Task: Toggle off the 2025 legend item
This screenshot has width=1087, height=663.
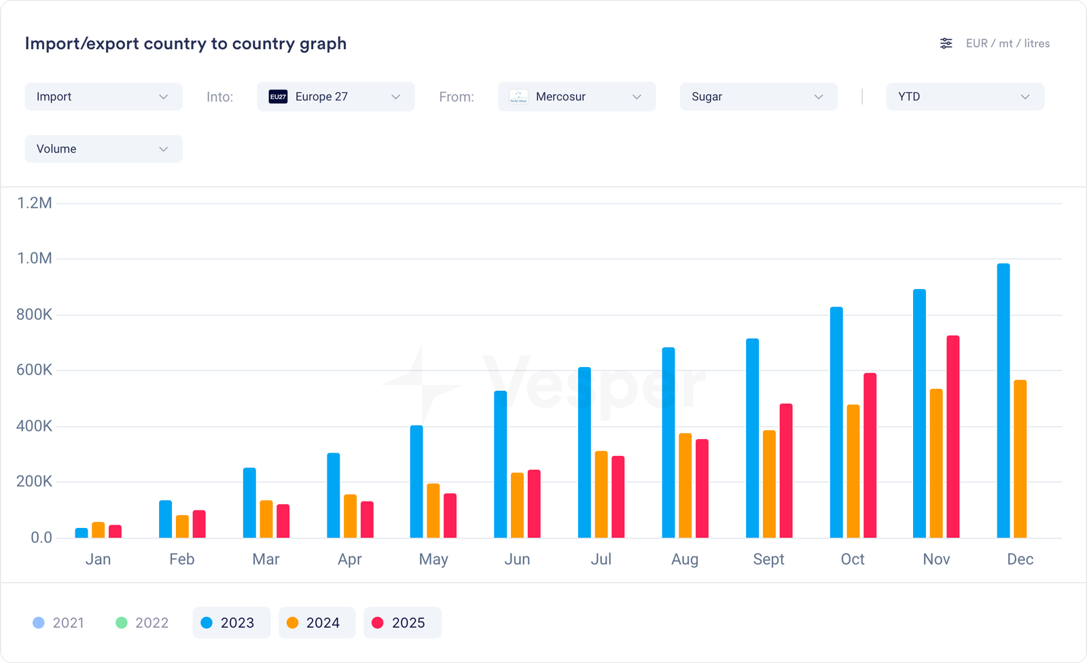Action: (402, 623)
